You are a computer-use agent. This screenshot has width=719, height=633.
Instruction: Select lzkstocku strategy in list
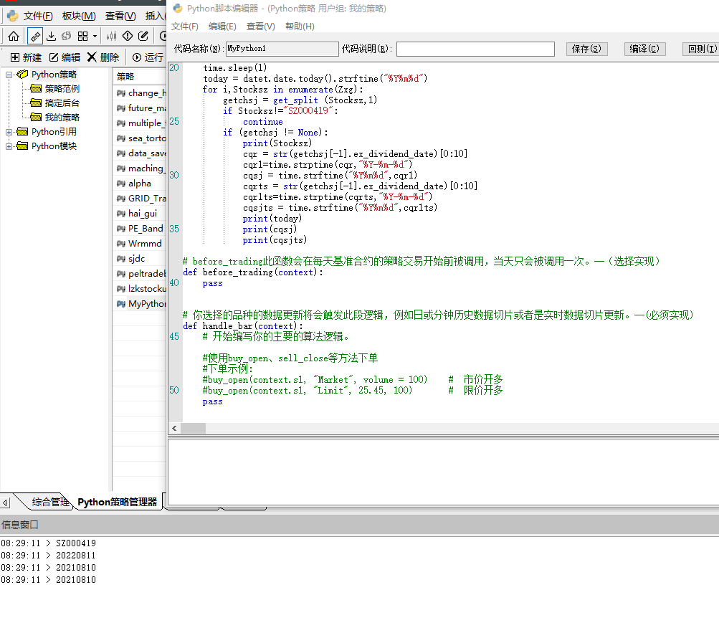click(140, 289)
